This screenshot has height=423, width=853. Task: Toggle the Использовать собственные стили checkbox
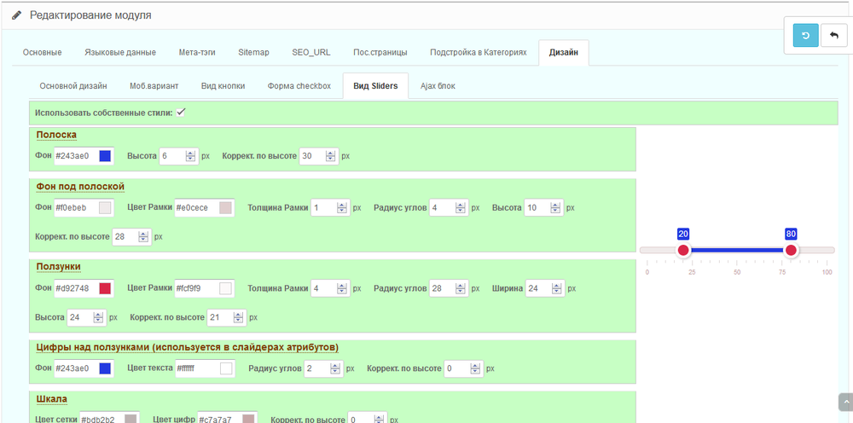pyautogui.click(x=181, y=113)
